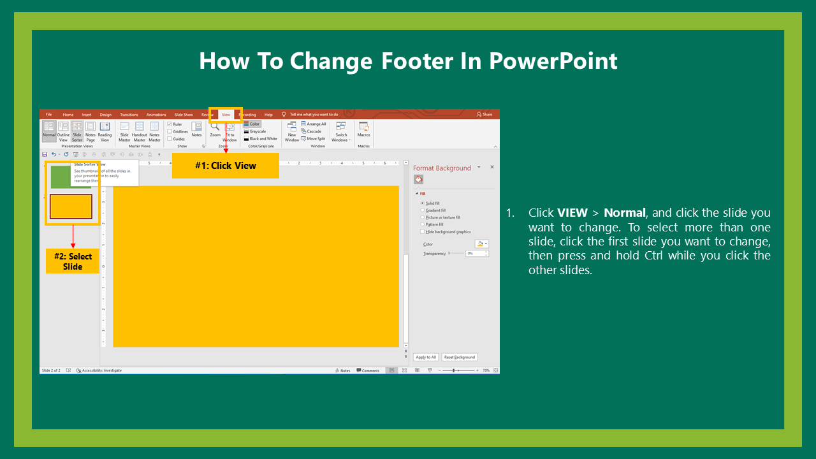Switch to the Design tab
The image size is (816, 459).
click(105, 115)
